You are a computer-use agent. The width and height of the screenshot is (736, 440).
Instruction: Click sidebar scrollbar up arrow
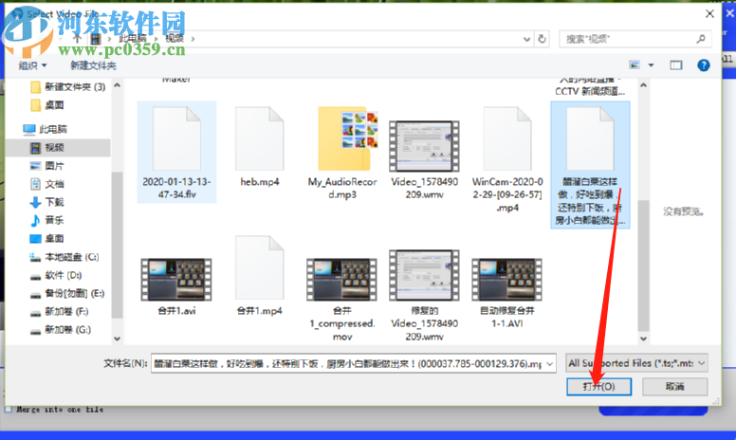118,85
